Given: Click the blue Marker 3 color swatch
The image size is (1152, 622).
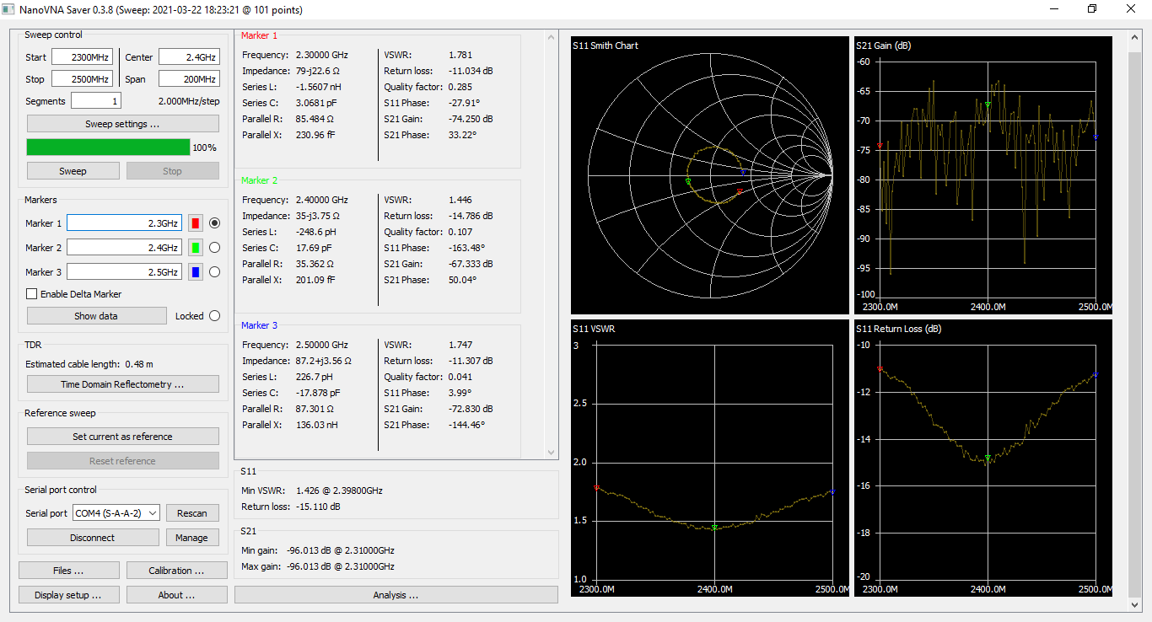Looking at the screenshot, I should point(196,272).
